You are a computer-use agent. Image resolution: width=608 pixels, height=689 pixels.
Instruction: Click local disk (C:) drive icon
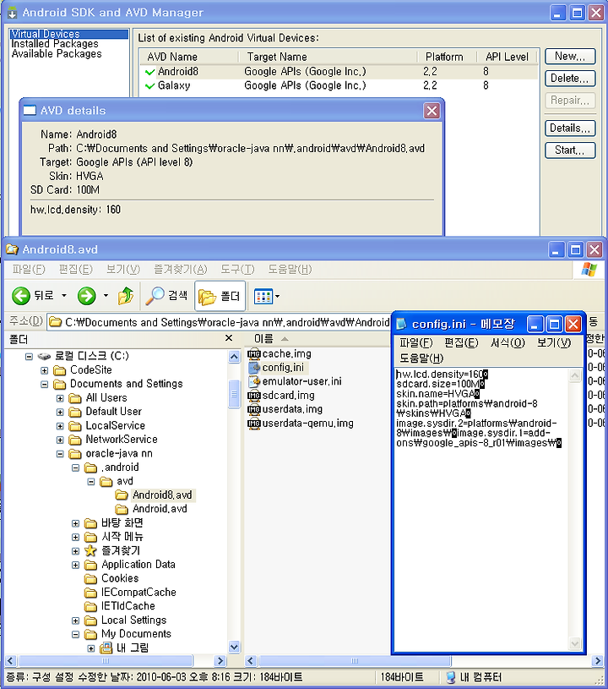pyautogui.click(x=45, y=356)
